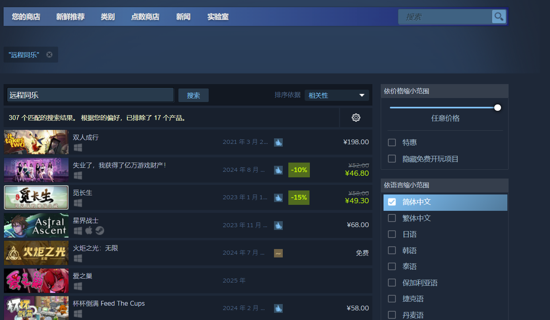Open the 您的商店 menu
Image resolution: width=550 pixels, height=320 pixels.
[26, 17]
